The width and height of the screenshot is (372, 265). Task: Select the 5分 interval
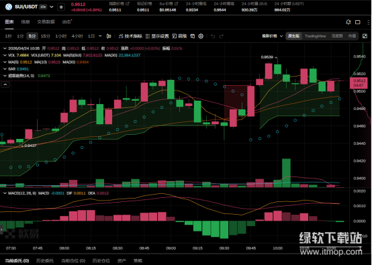tap(32, 36)
